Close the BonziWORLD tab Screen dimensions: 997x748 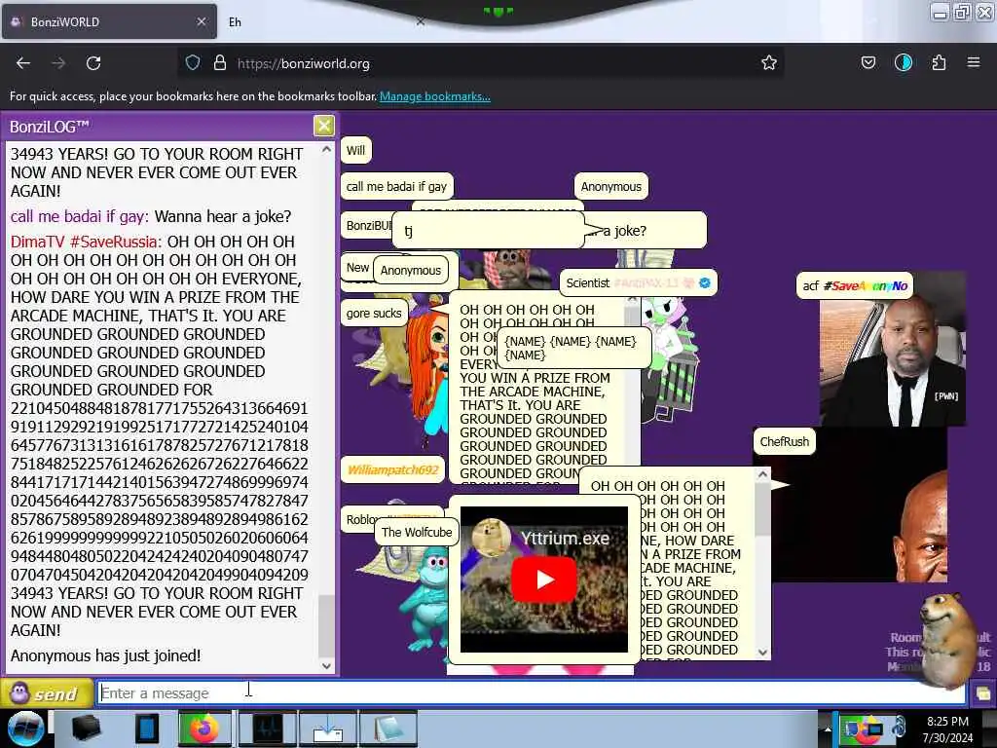tap(201, 21)
